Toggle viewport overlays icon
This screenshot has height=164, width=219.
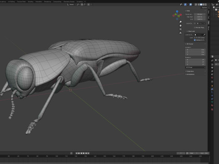coord(191,5)
